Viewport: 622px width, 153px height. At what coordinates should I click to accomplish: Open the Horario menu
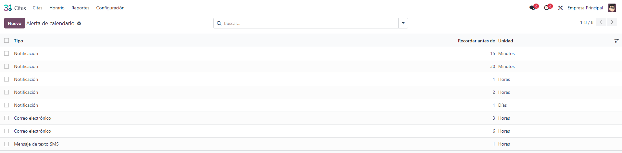(57, 8)
